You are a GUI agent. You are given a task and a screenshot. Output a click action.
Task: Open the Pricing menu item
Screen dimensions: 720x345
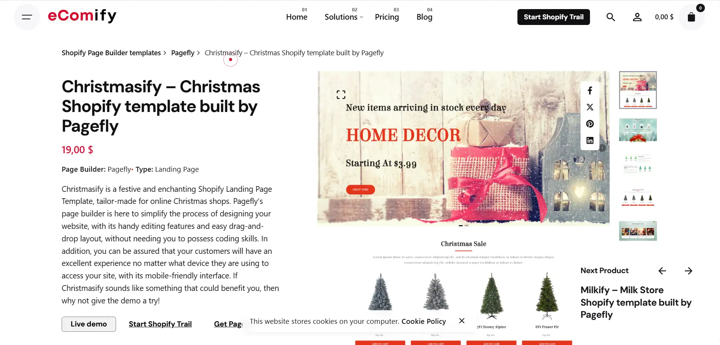click(x=387, y=17)
